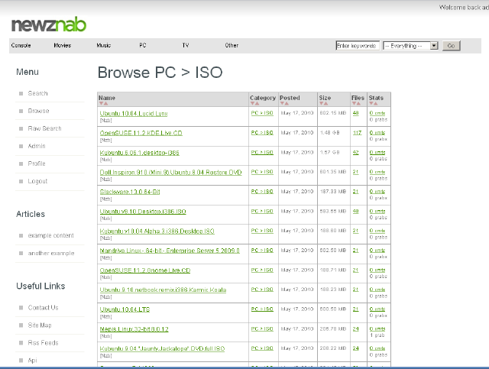Click the Enter keywords search field
Viewport: 489px width, 369px height.
point(358,46)
